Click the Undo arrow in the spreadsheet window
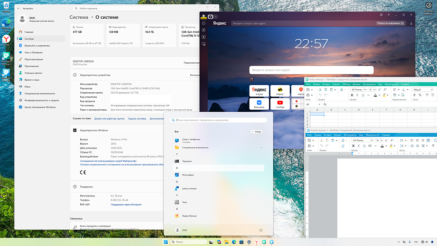Viewport: 437px width, 246px height. 320,95
